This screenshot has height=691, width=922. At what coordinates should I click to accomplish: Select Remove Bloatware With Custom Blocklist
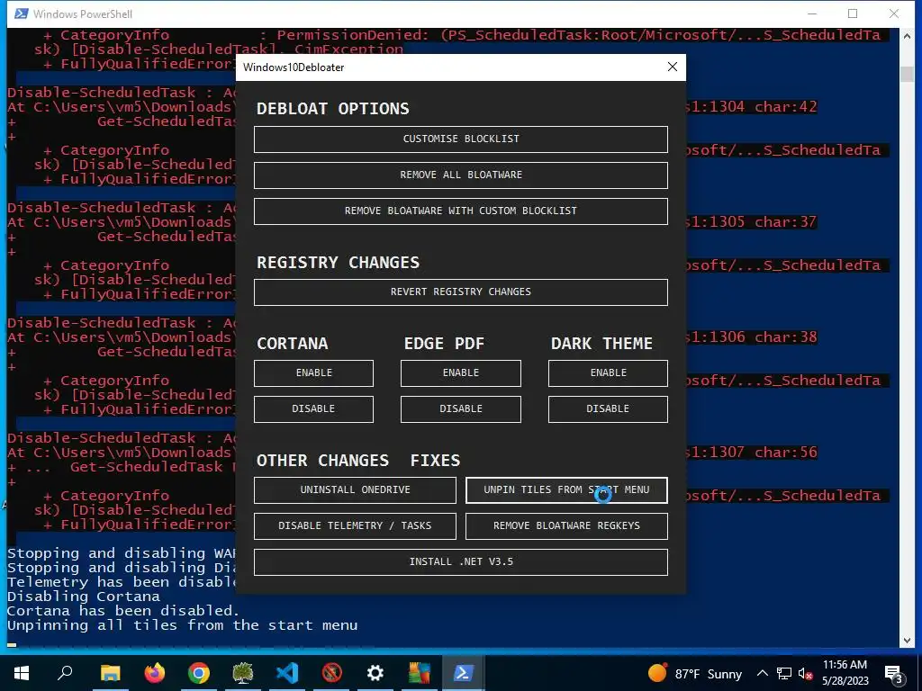[x=460, y=211]
